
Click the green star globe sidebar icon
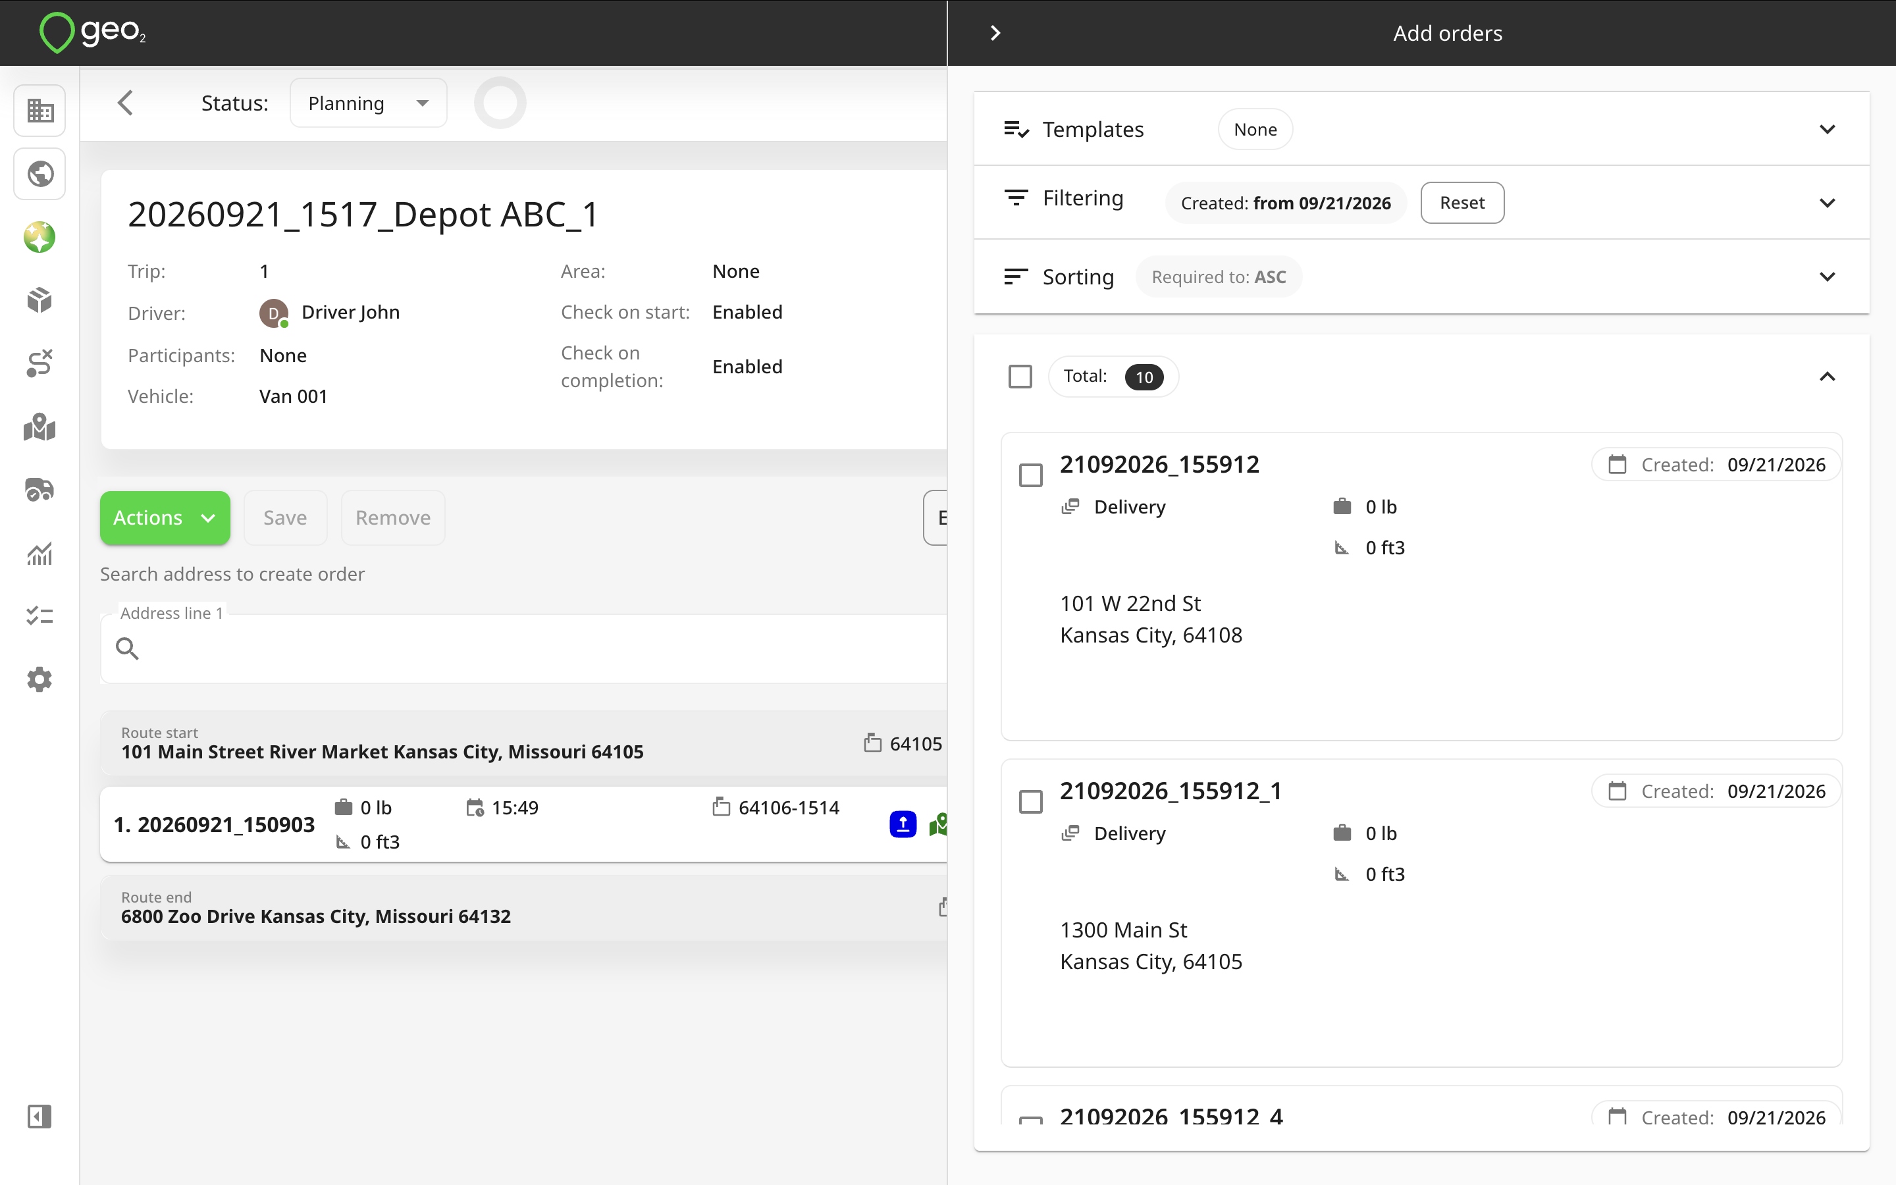pos(40,238)
